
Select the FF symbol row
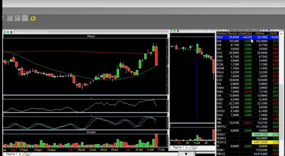[248, 146]
